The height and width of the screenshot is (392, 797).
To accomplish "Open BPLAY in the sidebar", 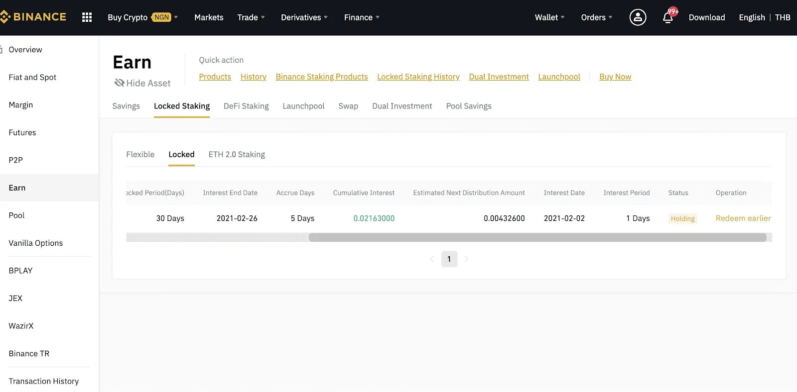I will pyautogui.click(x=20, y=271).
